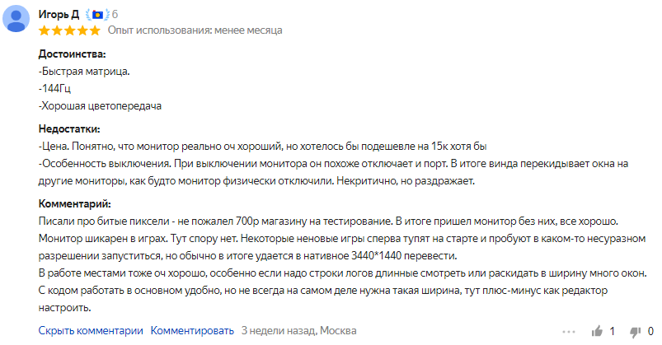Image resolution: width=662 pixels, height=345 pixels.
Task: Open the profile of Игорь Д
Action: (x=59, y=14)
